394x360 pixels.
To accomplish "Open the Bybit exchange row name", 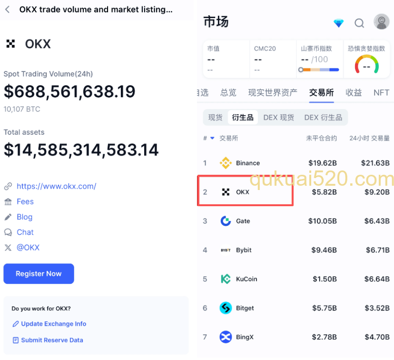I will [x=244, y=250].
